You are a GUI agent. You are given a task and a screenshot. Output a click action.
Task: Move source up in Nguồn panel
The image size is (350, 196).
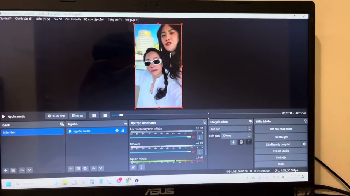click(94, 169)
